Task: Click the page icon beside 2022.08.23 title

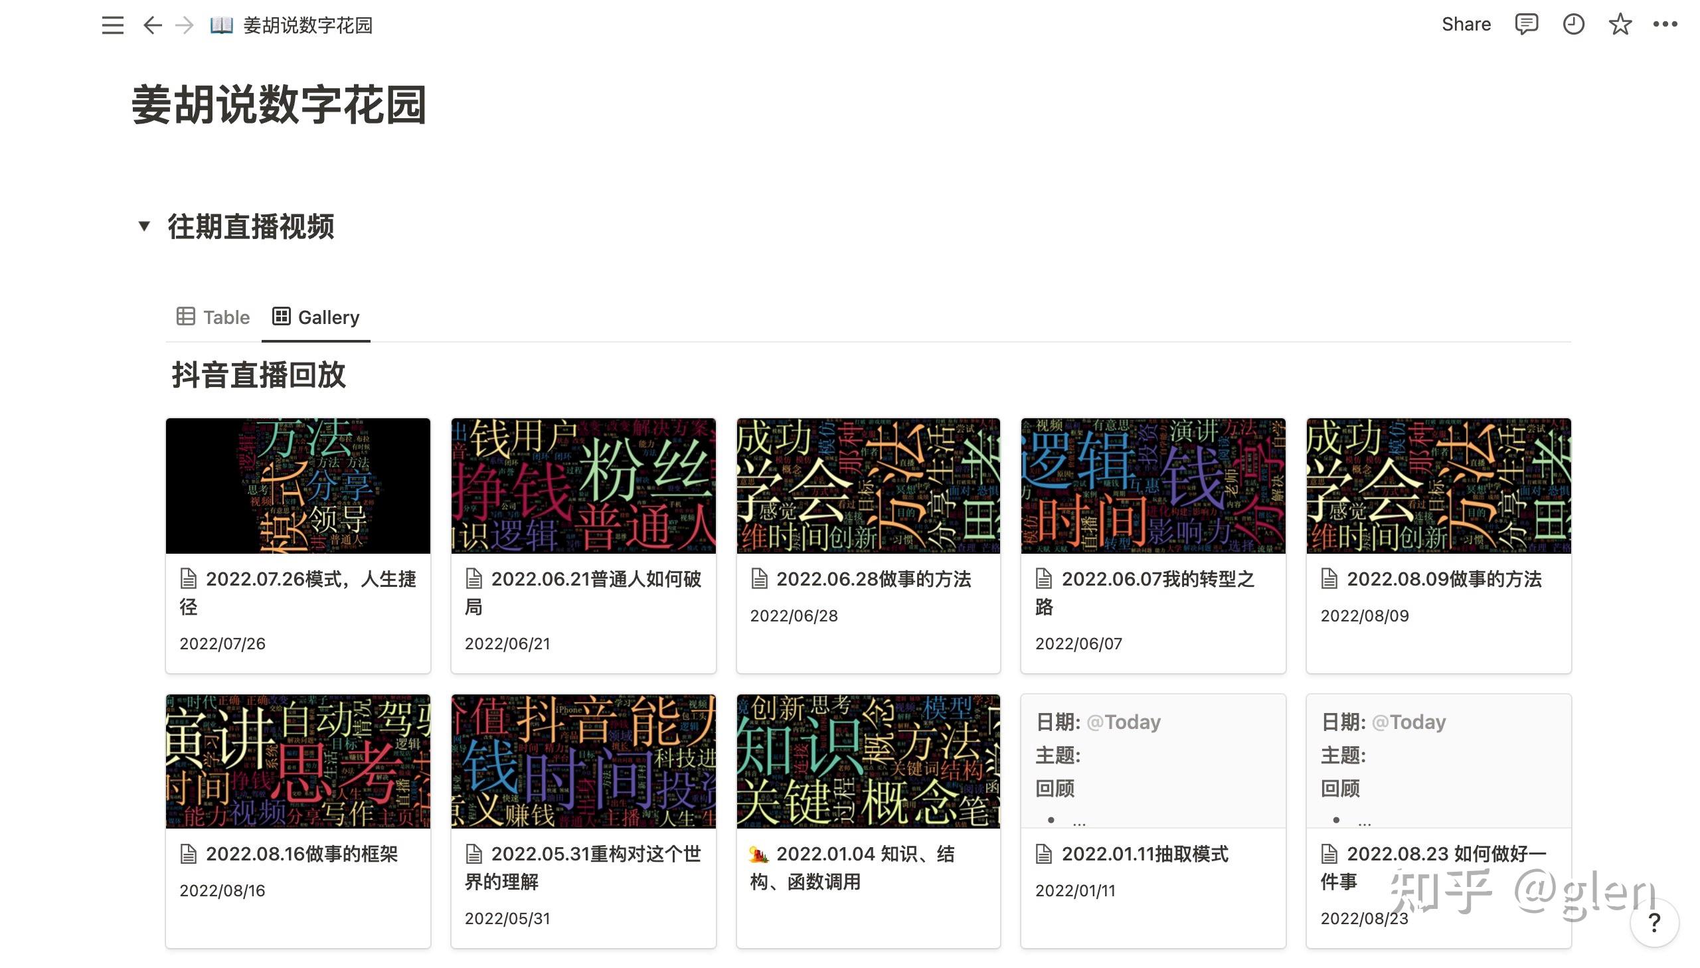Action: point(1329,854)
